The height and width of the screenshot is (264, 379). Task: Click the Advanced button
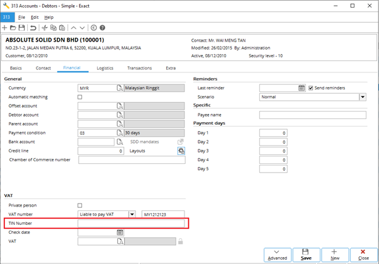277,255
